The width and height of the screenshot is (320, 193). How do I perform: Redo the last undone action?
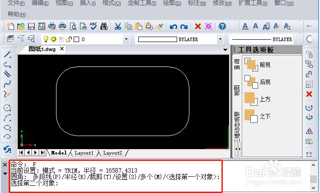tap(184, 27)
